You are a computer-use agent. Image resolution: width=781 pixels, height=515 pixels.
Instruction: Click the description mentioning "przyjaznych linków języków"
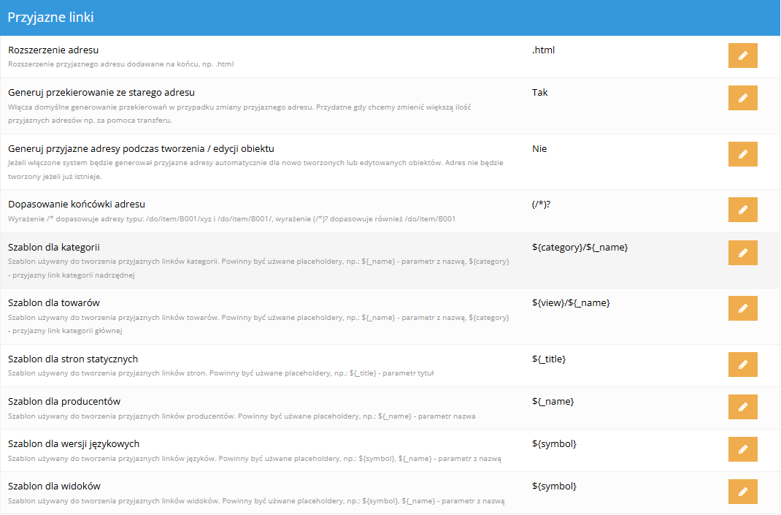point(255,459)
